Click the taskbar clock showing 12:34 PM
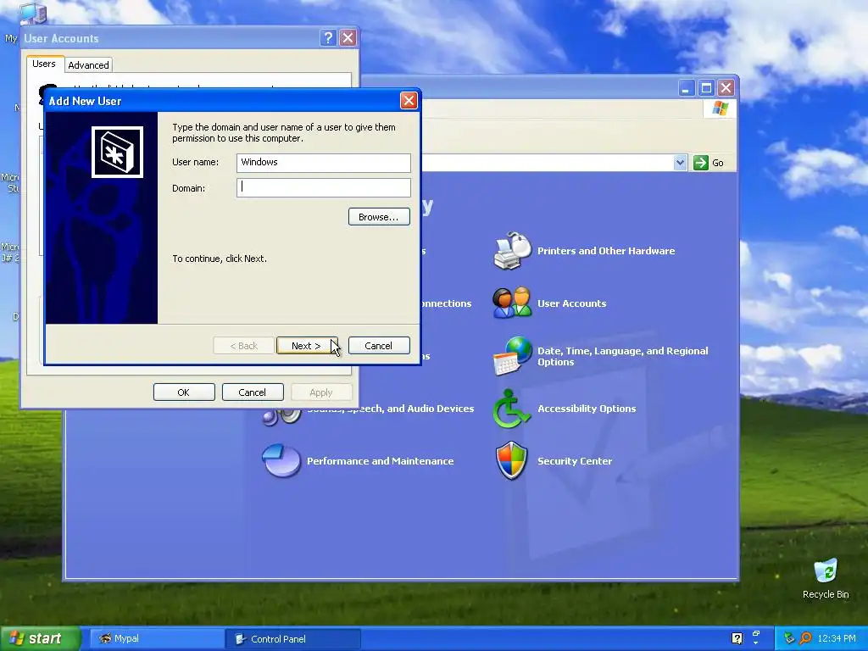This screenshot has height=651, width=868. [x=837, y=639]
